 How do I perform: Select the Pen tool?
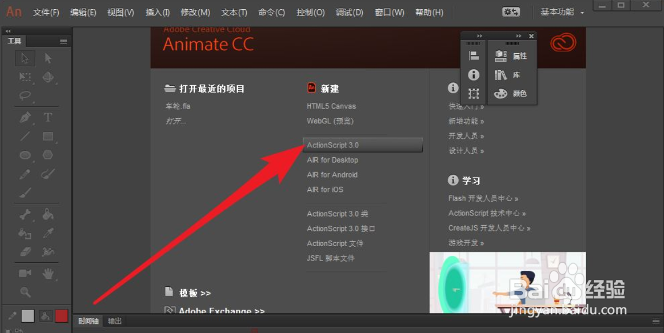25,117
